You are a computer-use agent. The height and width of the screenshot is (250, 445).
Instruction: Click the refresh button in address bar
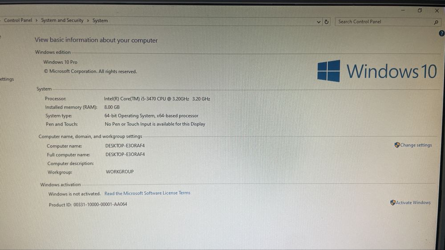[326, 22]
